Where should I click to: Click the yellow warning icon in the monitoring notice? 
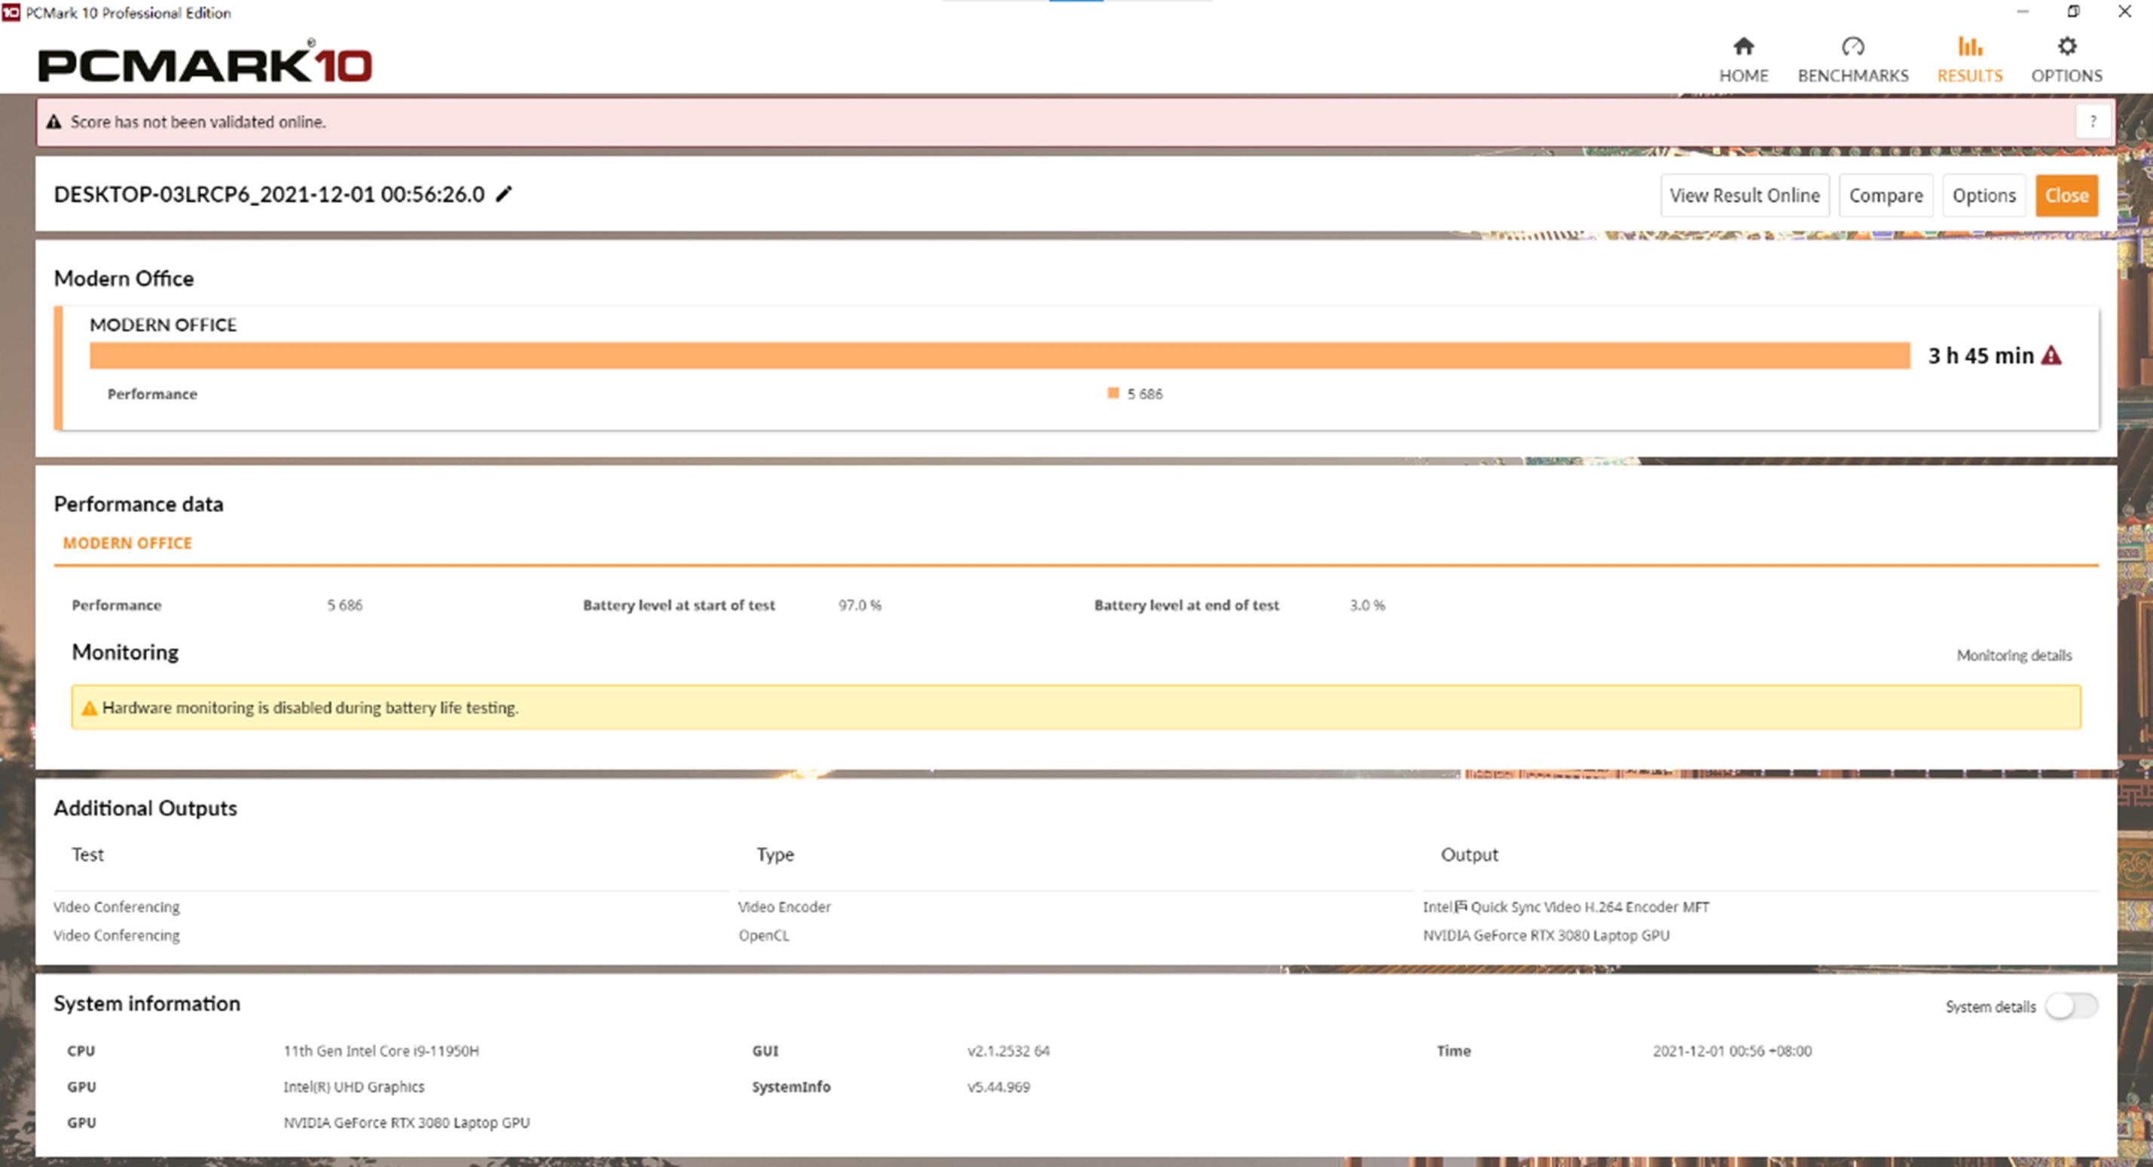(90, 708)
